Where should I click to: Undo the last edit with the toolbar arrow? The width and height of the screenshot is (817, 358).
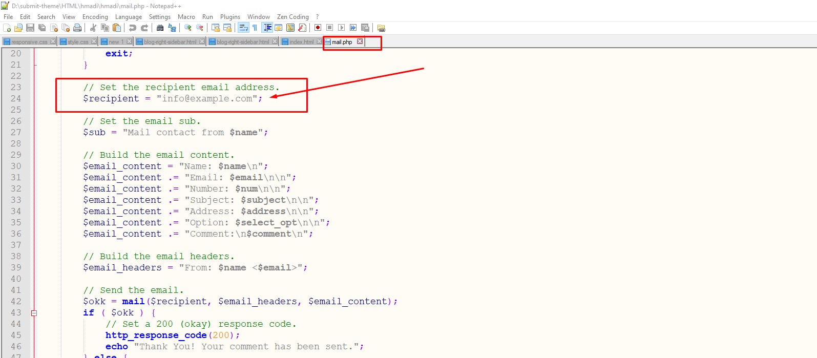(132, 28)
